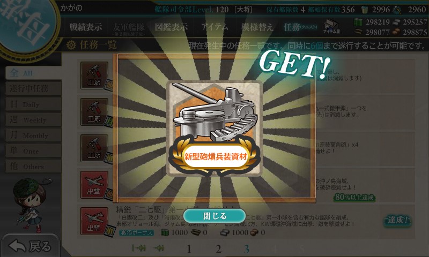Filter quests by 週 Weekly
This screenshot has height=257, width=429.
click(x=33, y=119)
